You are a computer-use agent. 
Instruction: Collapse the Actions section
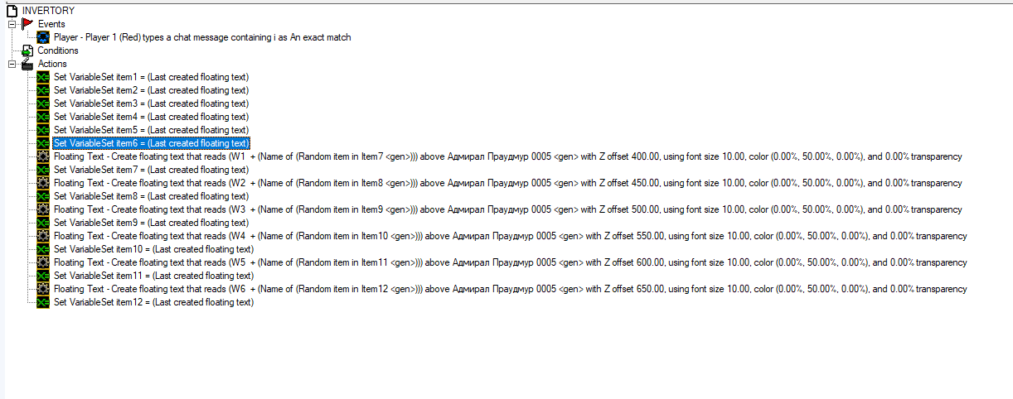[x=12, y=64]
